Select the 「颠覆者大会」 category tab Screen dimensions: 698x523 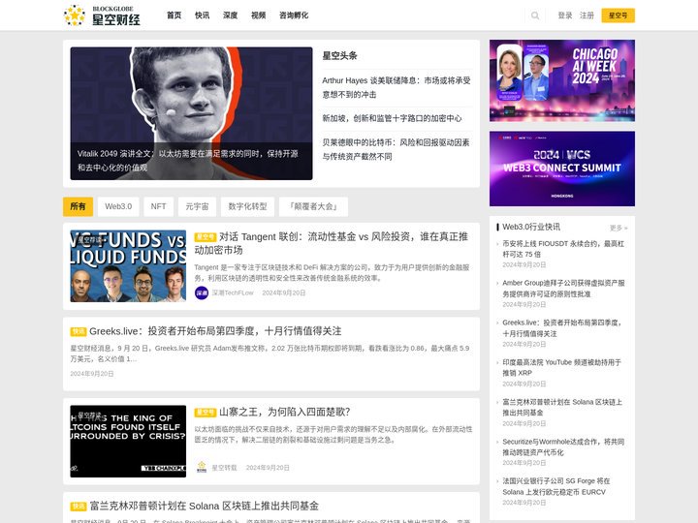point(313,206)
